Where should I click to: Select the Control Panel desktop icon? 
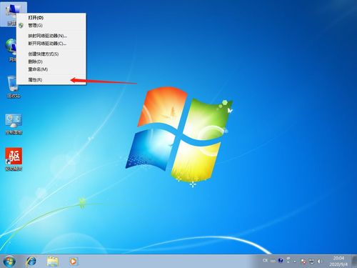14,124
